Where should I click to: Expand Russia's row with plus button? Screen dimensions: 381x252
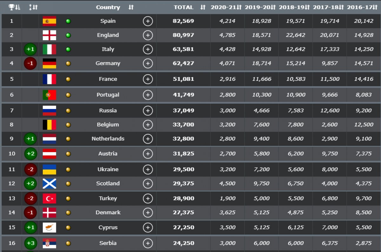click(148, 111)
